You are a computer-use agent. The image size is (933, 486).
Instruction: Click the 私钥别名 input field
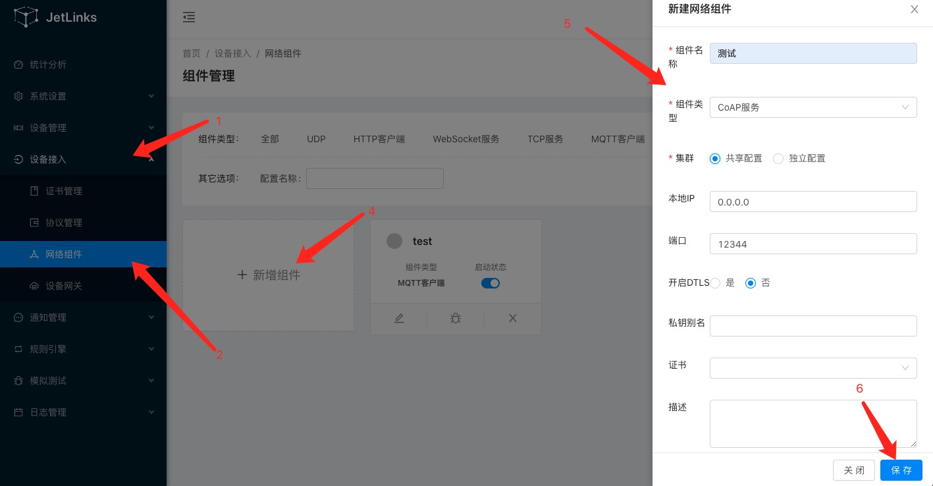[x=813, y=326]
